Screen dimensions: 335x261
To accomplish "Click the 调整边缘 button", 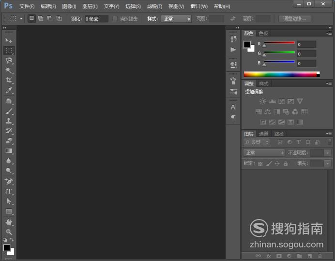I will point(294,19).
